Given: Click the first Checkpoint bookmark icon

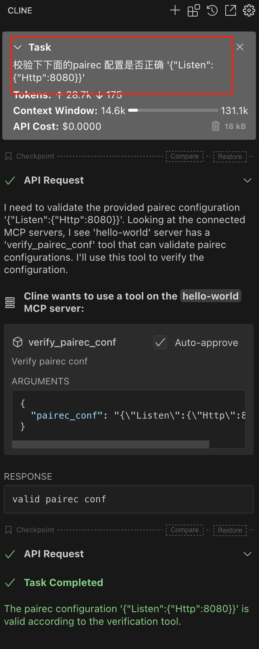Looking at the screenshot, I should pyautogui.click(x=8, y=156).
